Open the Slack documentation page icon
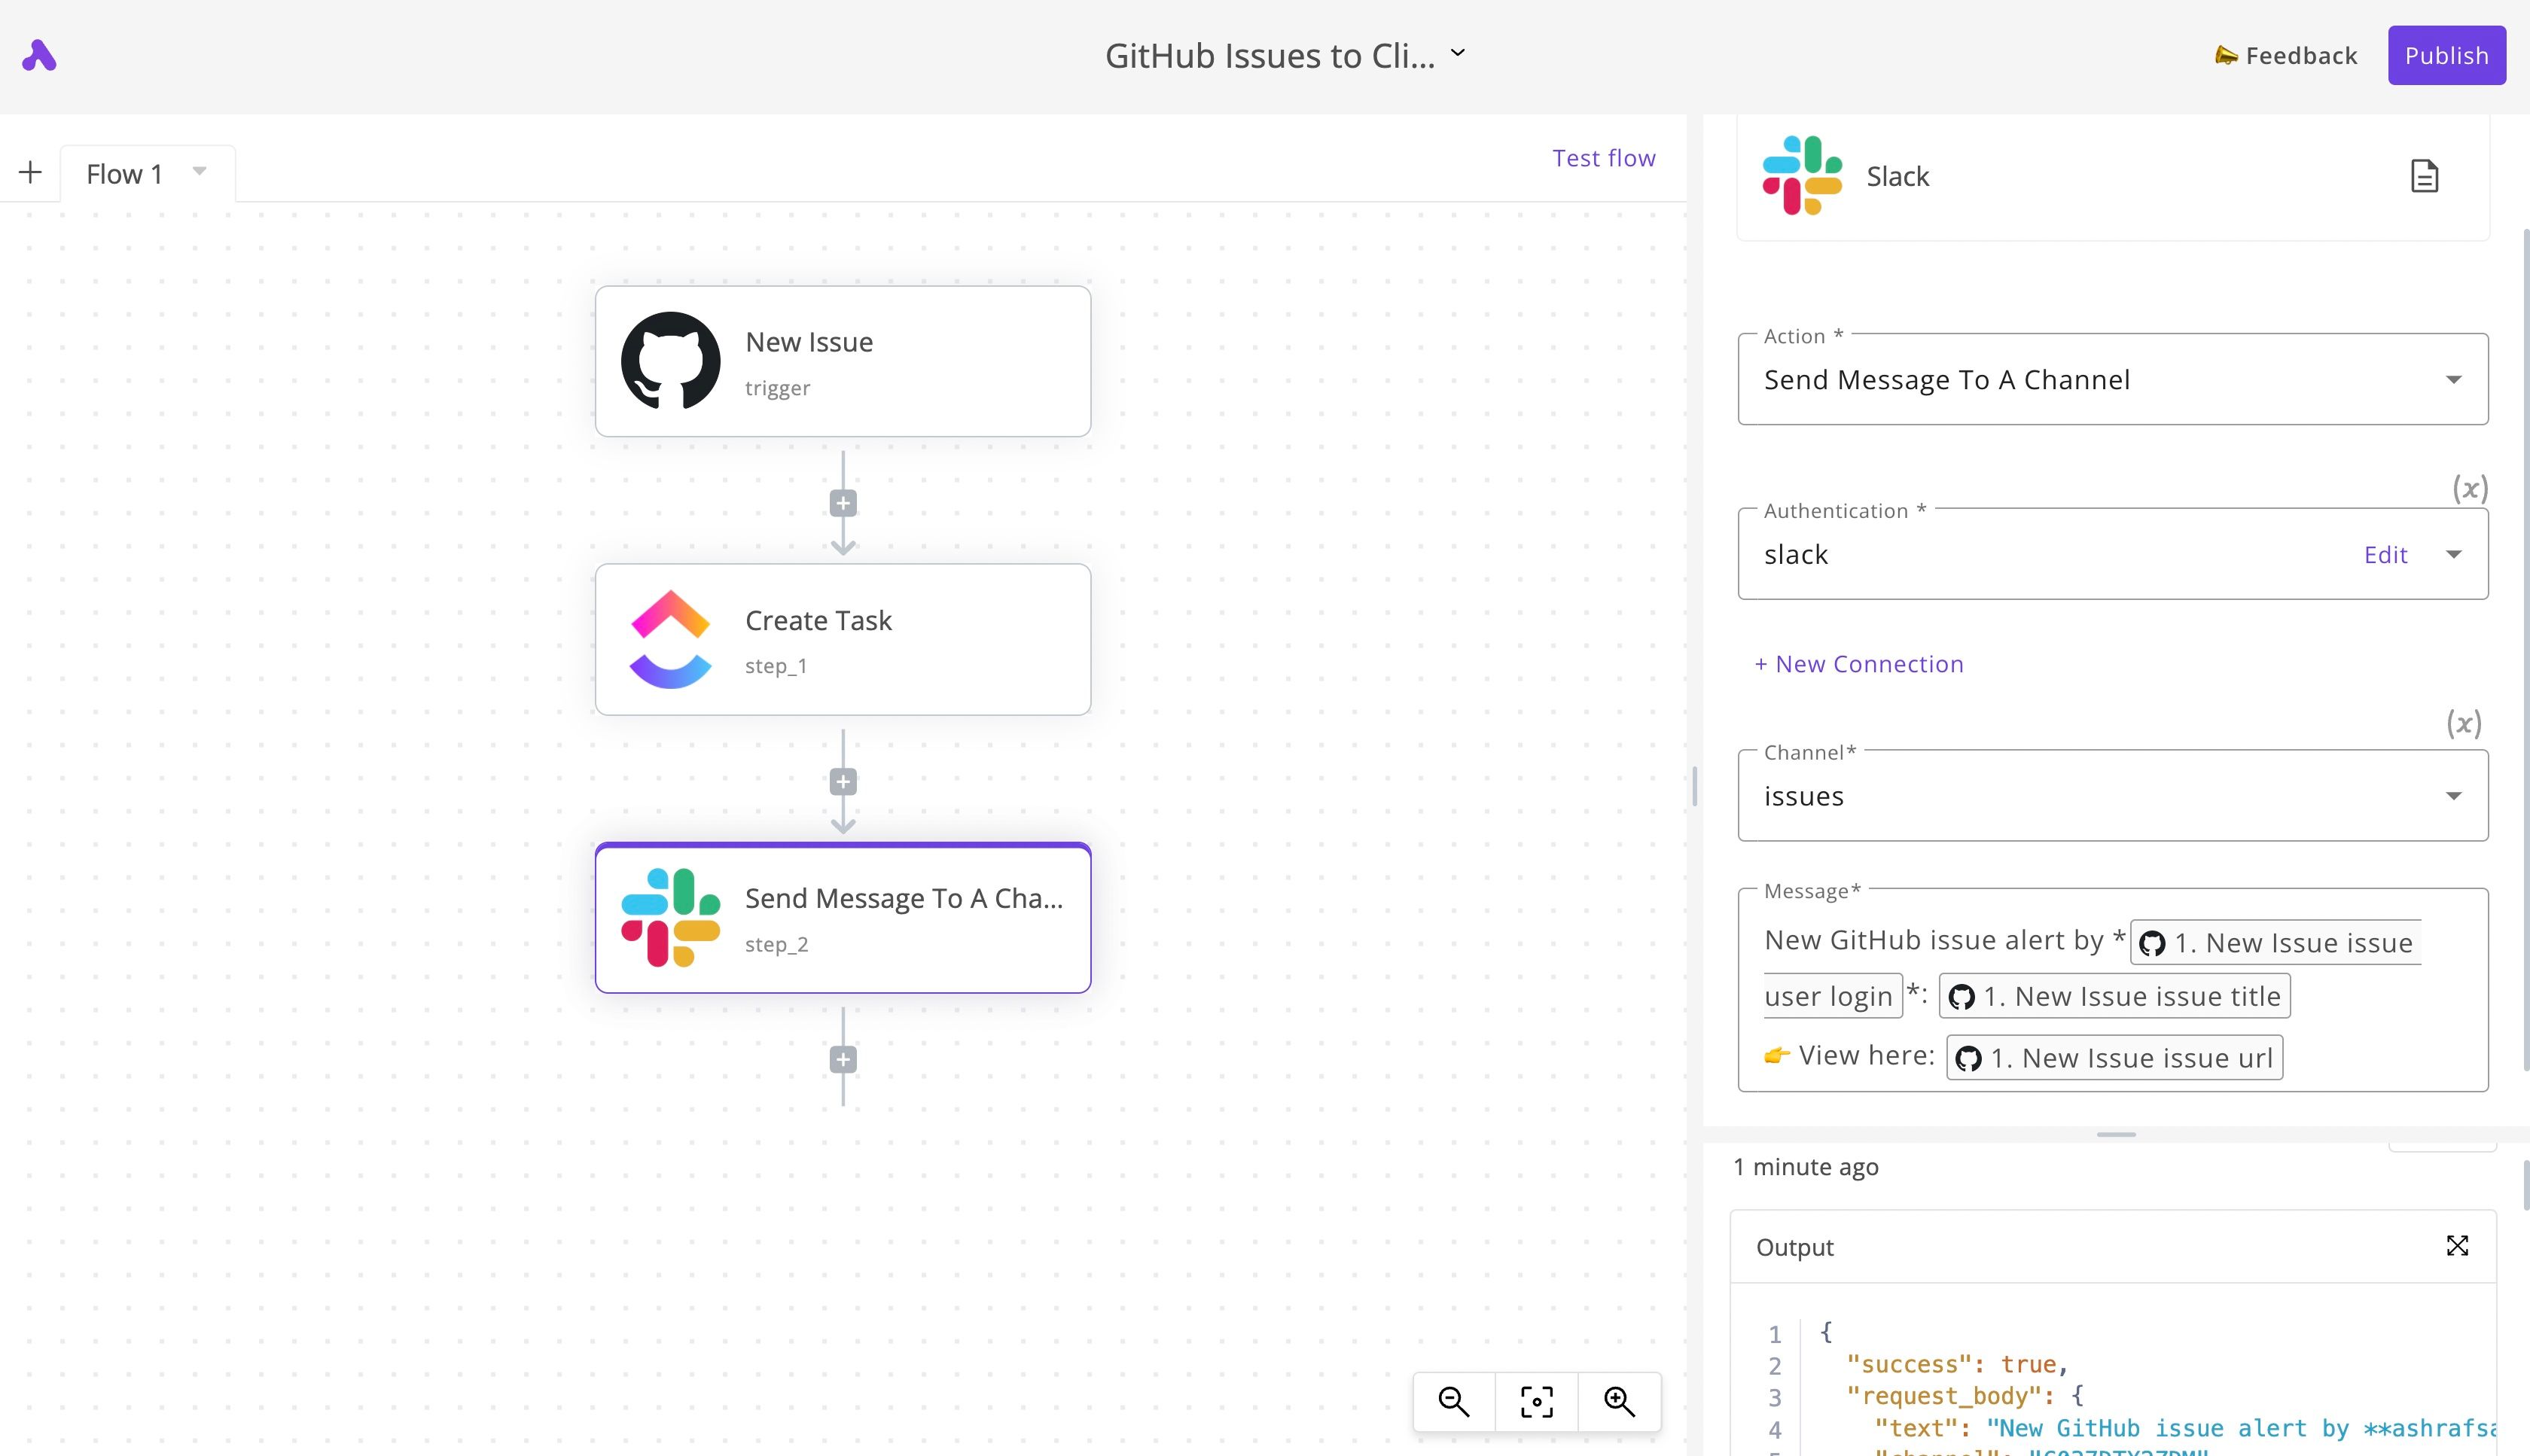Screen dimensions: 2530x1456 2424,176
